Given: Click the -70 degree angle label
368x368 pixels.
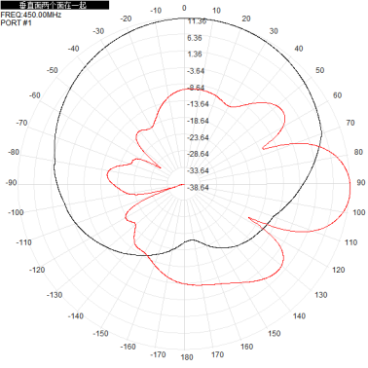Looking at the screenshot, I should tap(21, 123).
